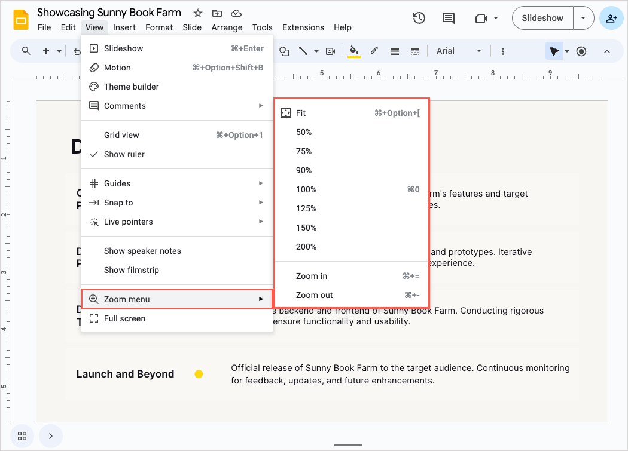Click the border color pencil icon
Viewport: 628px width, 451px height.
[374, 51]
